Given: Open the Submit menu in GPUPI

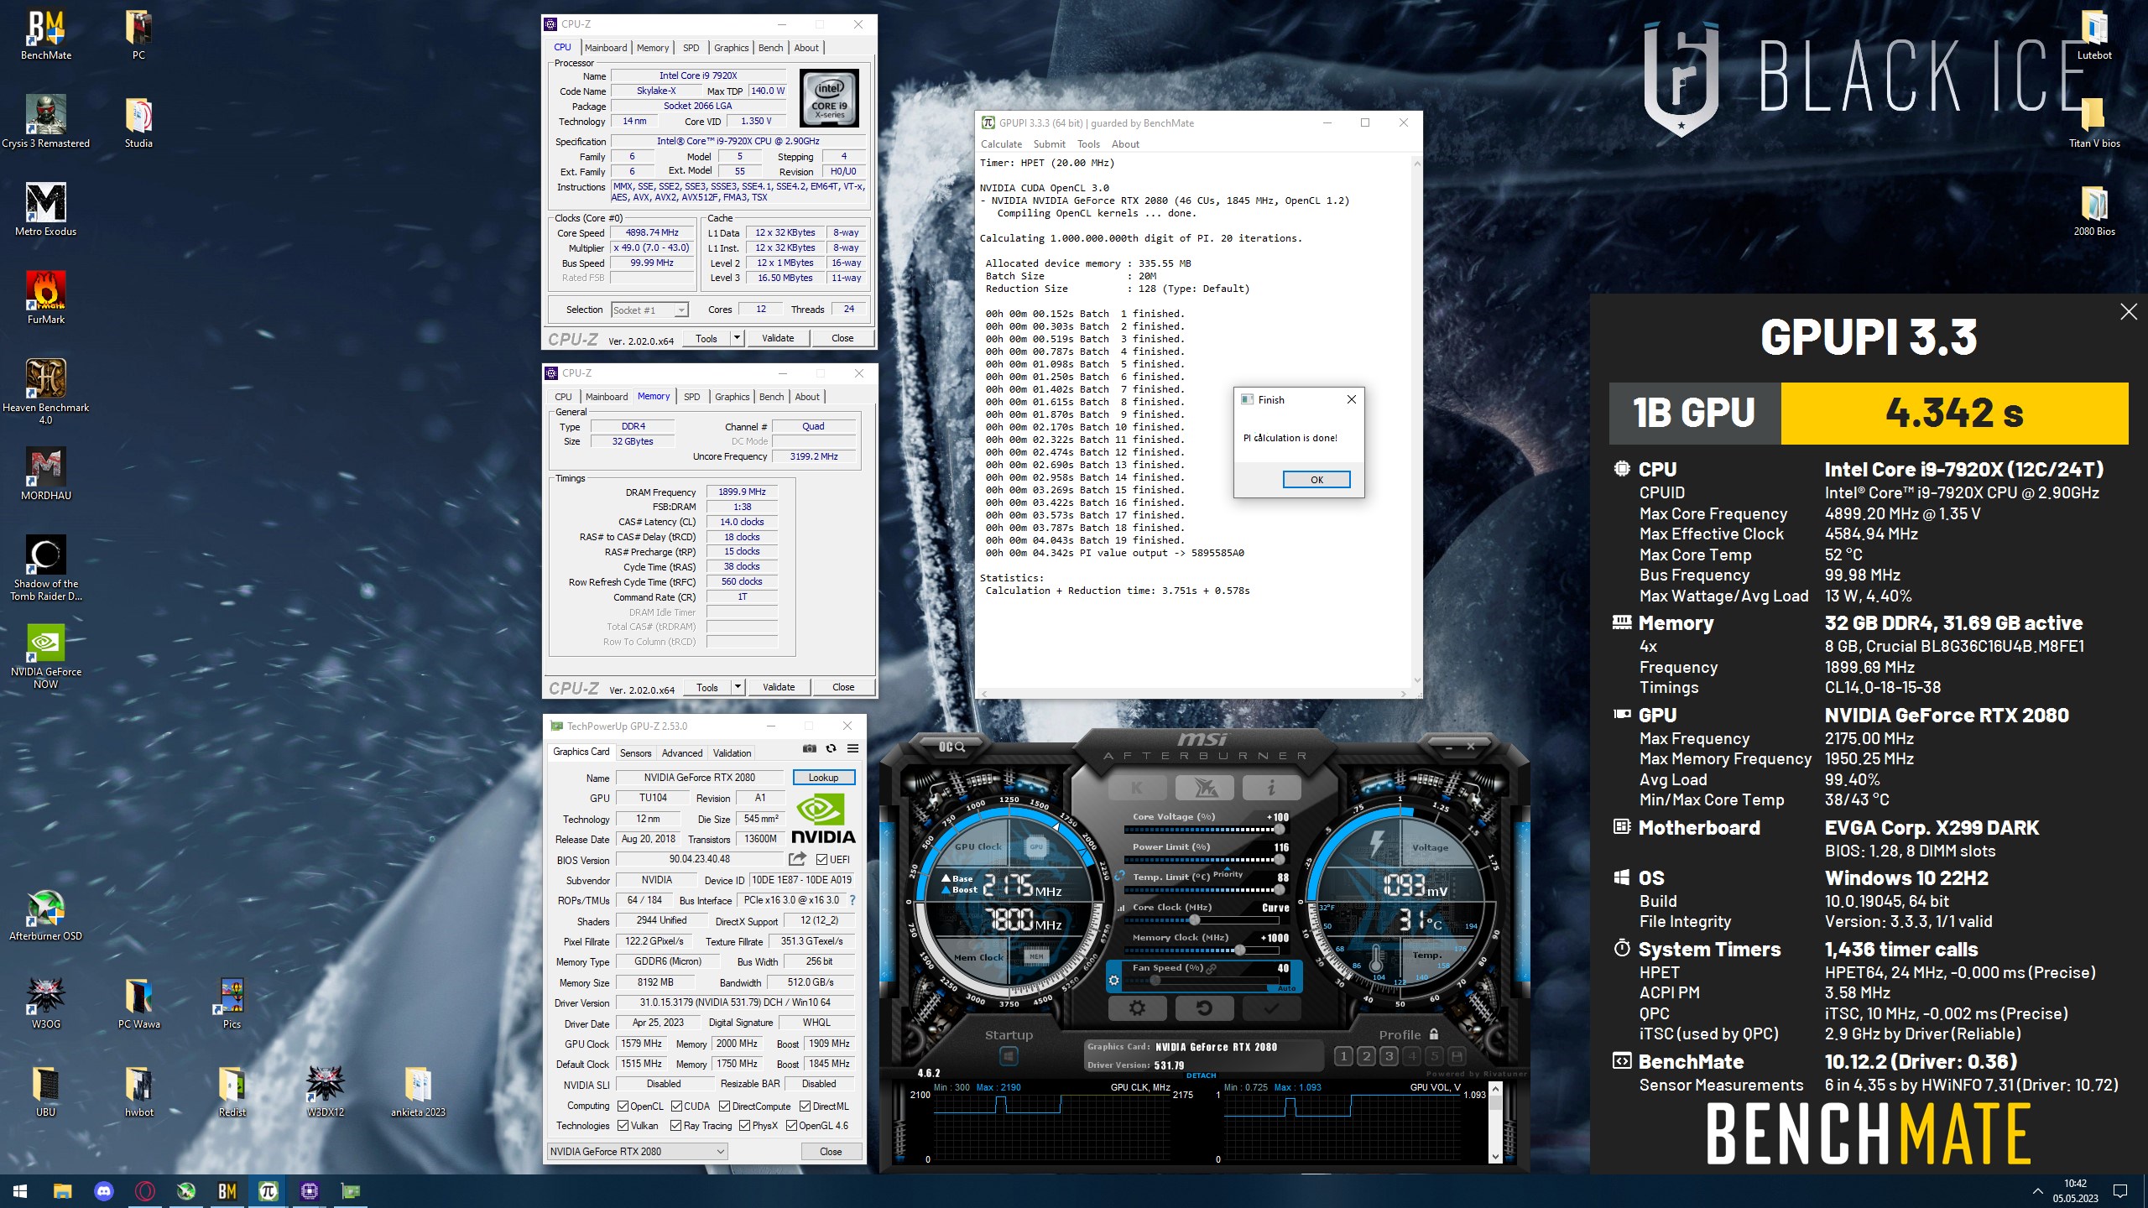Looking at the screenshot, I should click(1049, 144).
